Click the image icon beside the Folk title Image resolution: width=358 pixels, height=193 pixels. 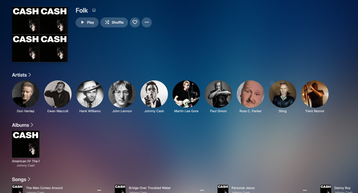(94, 10)
